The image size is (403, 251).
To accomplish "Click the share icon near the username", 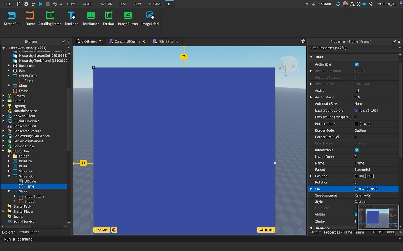I will point(370,4).
